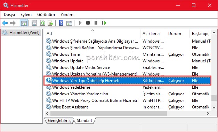The image size is (218, 132).
Task: Open the Yardım menu
Action: click(67, 15)
